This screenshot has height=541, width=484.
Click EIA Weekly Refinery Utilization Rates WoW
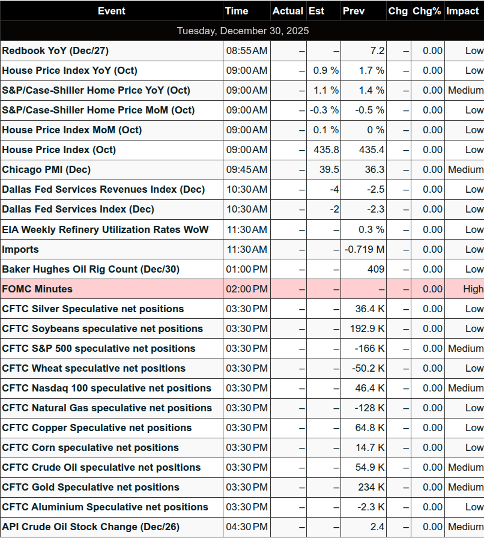tap(106, 229)
